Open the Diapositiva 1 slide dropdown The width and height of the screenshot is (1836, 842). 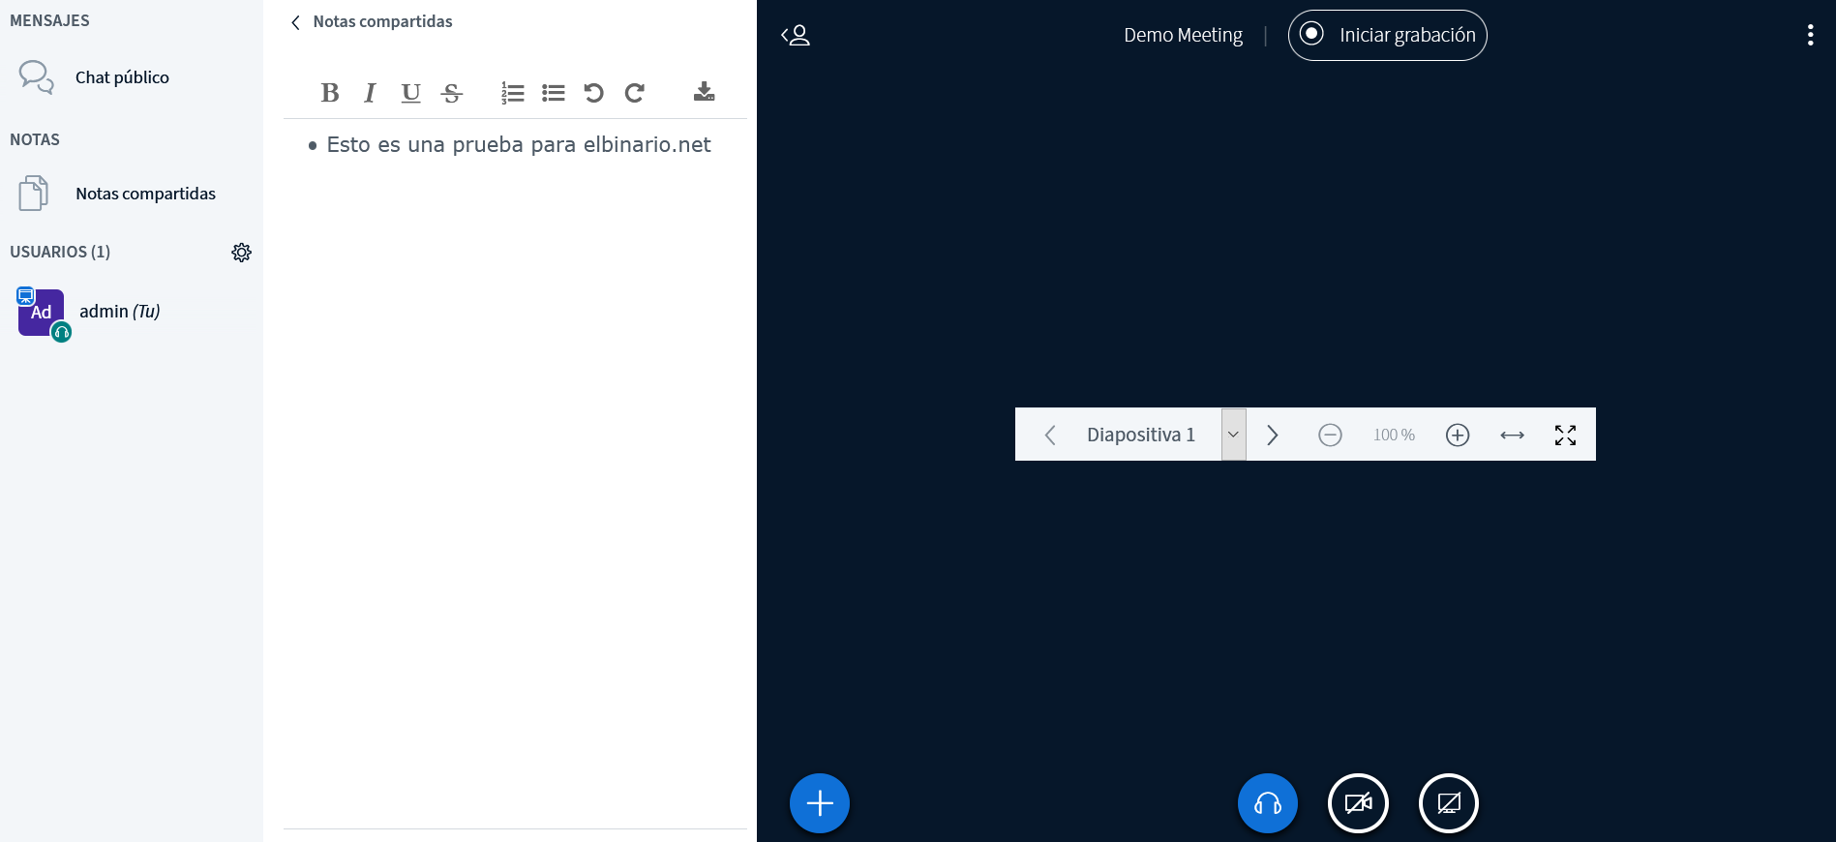click(x=1233, y=435)
